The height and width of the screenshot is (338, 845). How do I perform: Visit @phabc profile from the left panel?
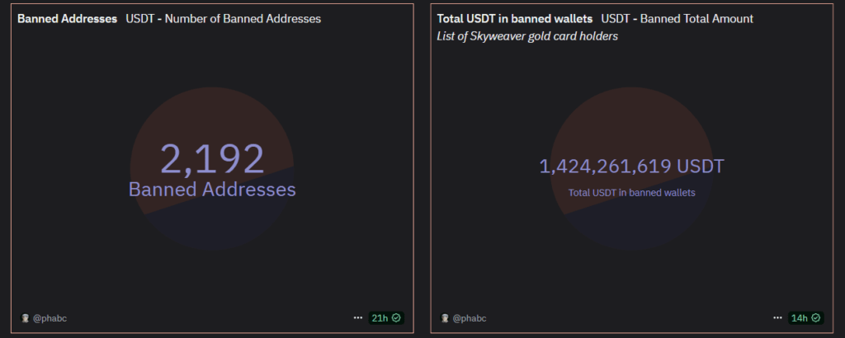pos(50,318)
